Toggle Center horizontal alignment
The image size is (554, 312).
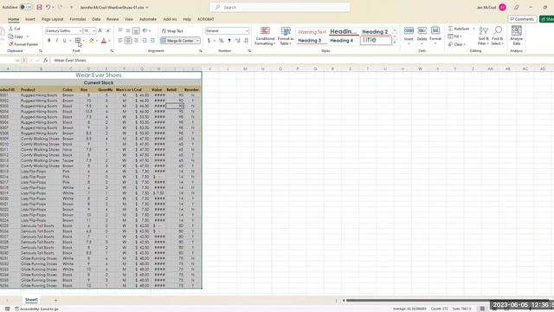(128, 41)
